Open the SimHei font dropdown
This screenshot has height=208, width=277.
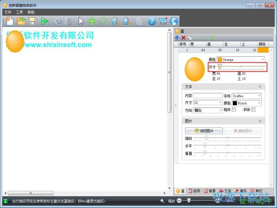246,96
